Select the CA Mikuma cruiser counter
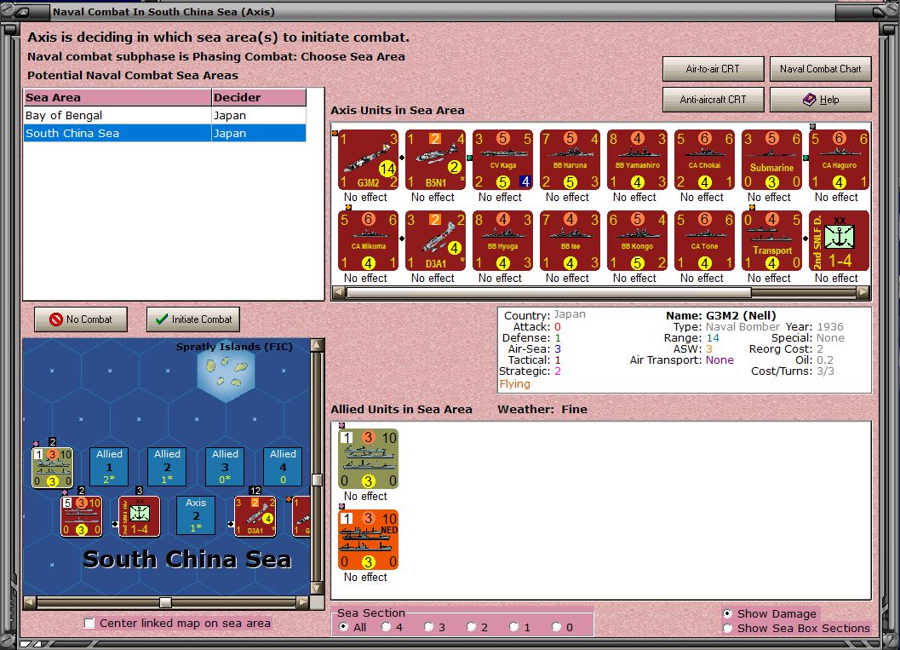 click(368, 240)
